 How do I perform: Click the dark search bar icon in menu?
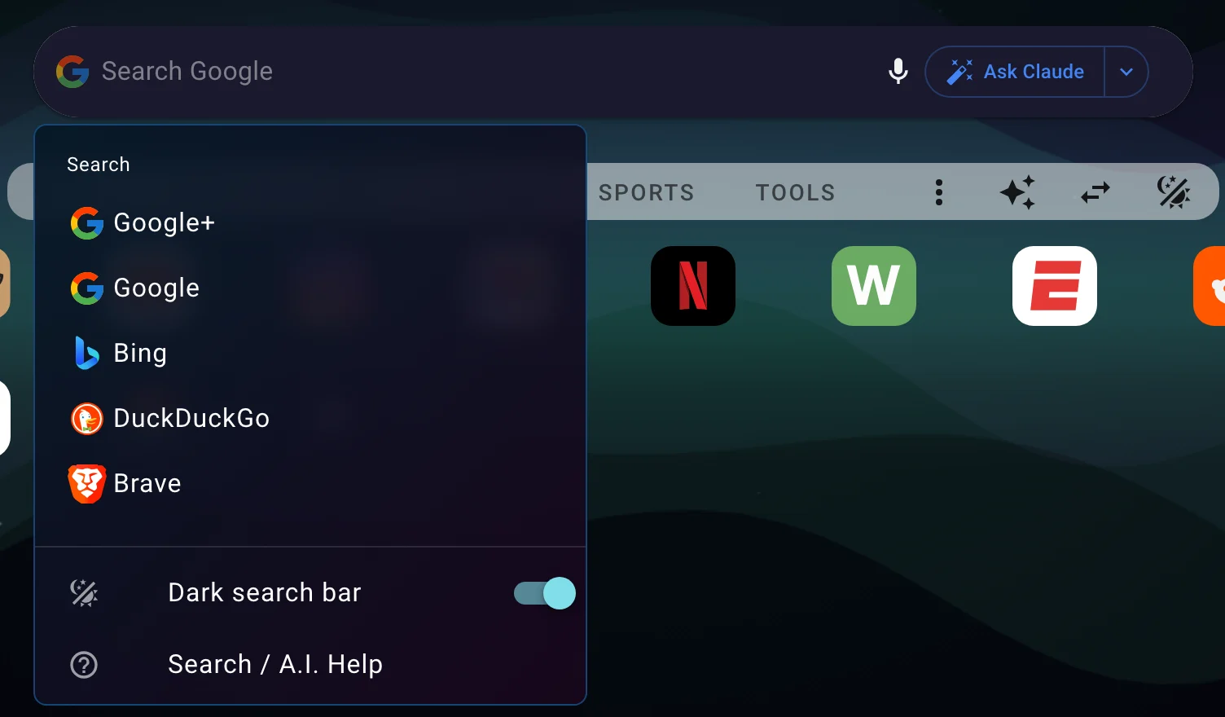(84, 593)
